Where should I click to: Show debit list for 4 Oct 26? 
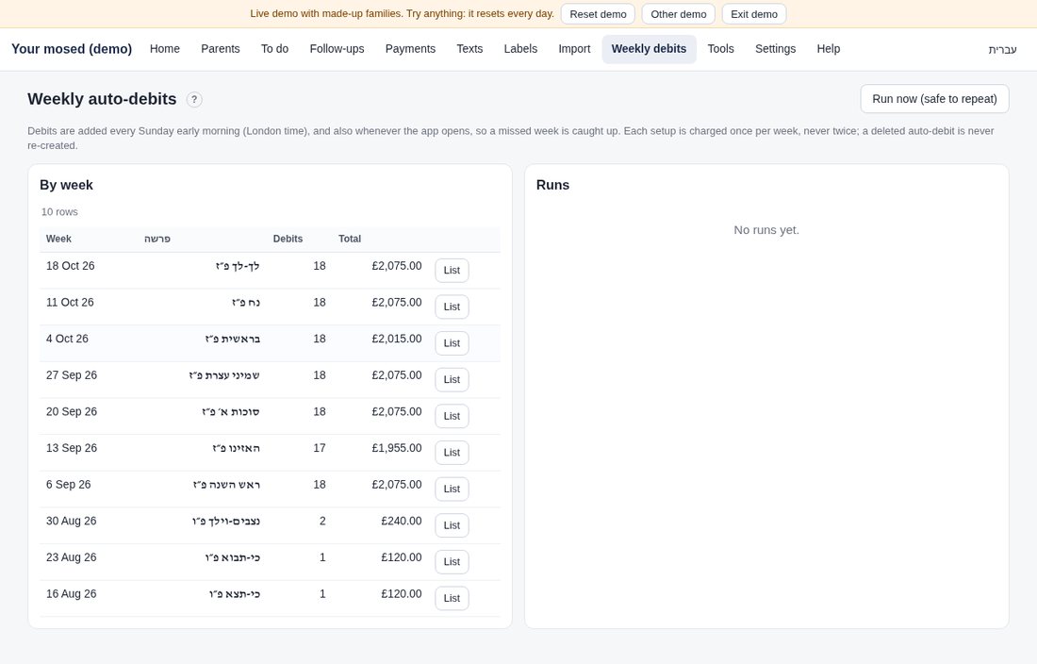pyautogui.click(x=452, y=343)
